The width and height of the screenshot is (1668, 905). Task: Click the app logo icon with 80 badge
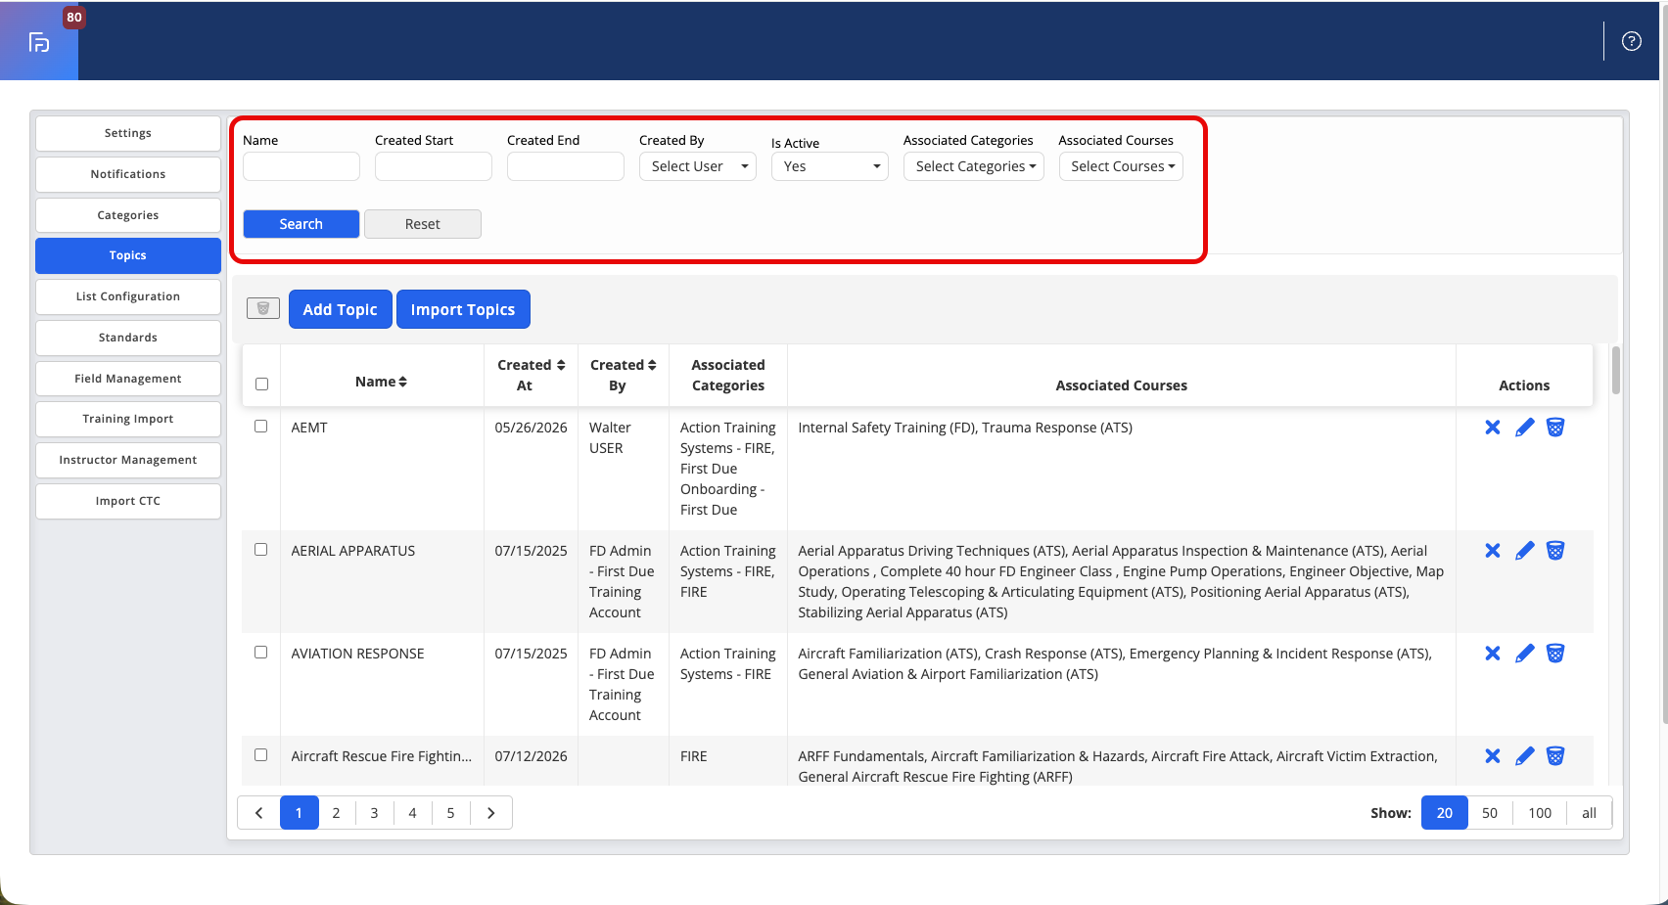pyautogui.click(x=39, y=41)
